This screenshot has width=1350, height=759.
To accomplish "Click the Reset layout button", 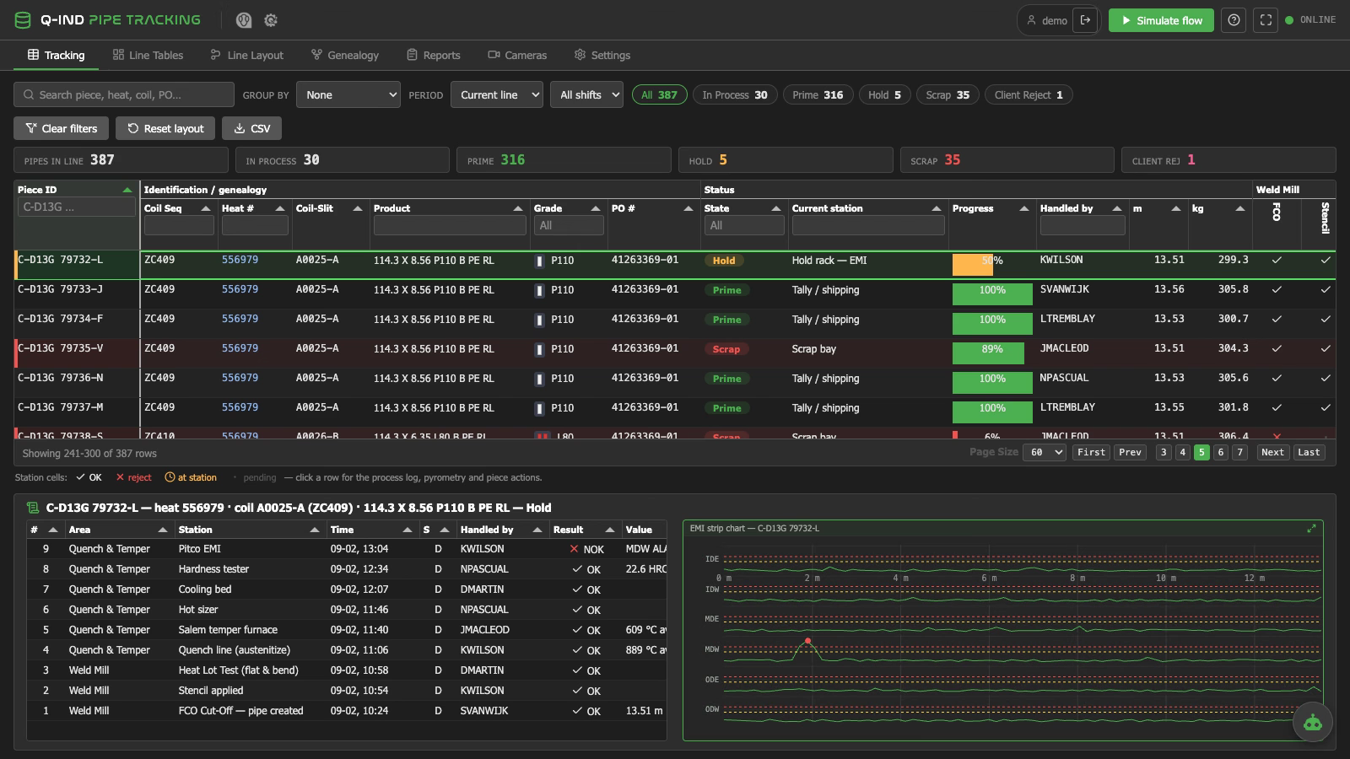I will tap(165, 128).
